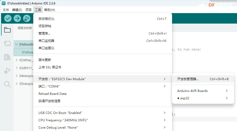
Task: Open the 项目 menu
Action: (x=29, y=10)
